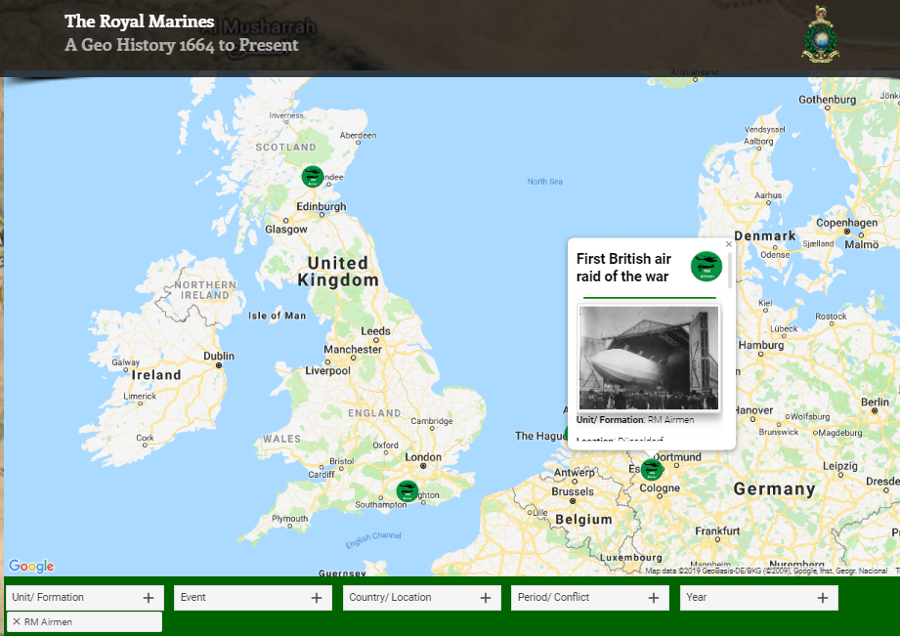Click the Dublin label on the map
This screenshot has height=636, width=900.
pyautogui.click(x=219, y=356)
